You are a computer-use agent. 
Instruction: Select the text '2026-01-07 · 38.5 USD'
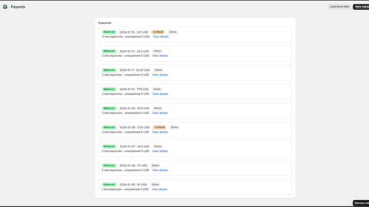(135, 147)
